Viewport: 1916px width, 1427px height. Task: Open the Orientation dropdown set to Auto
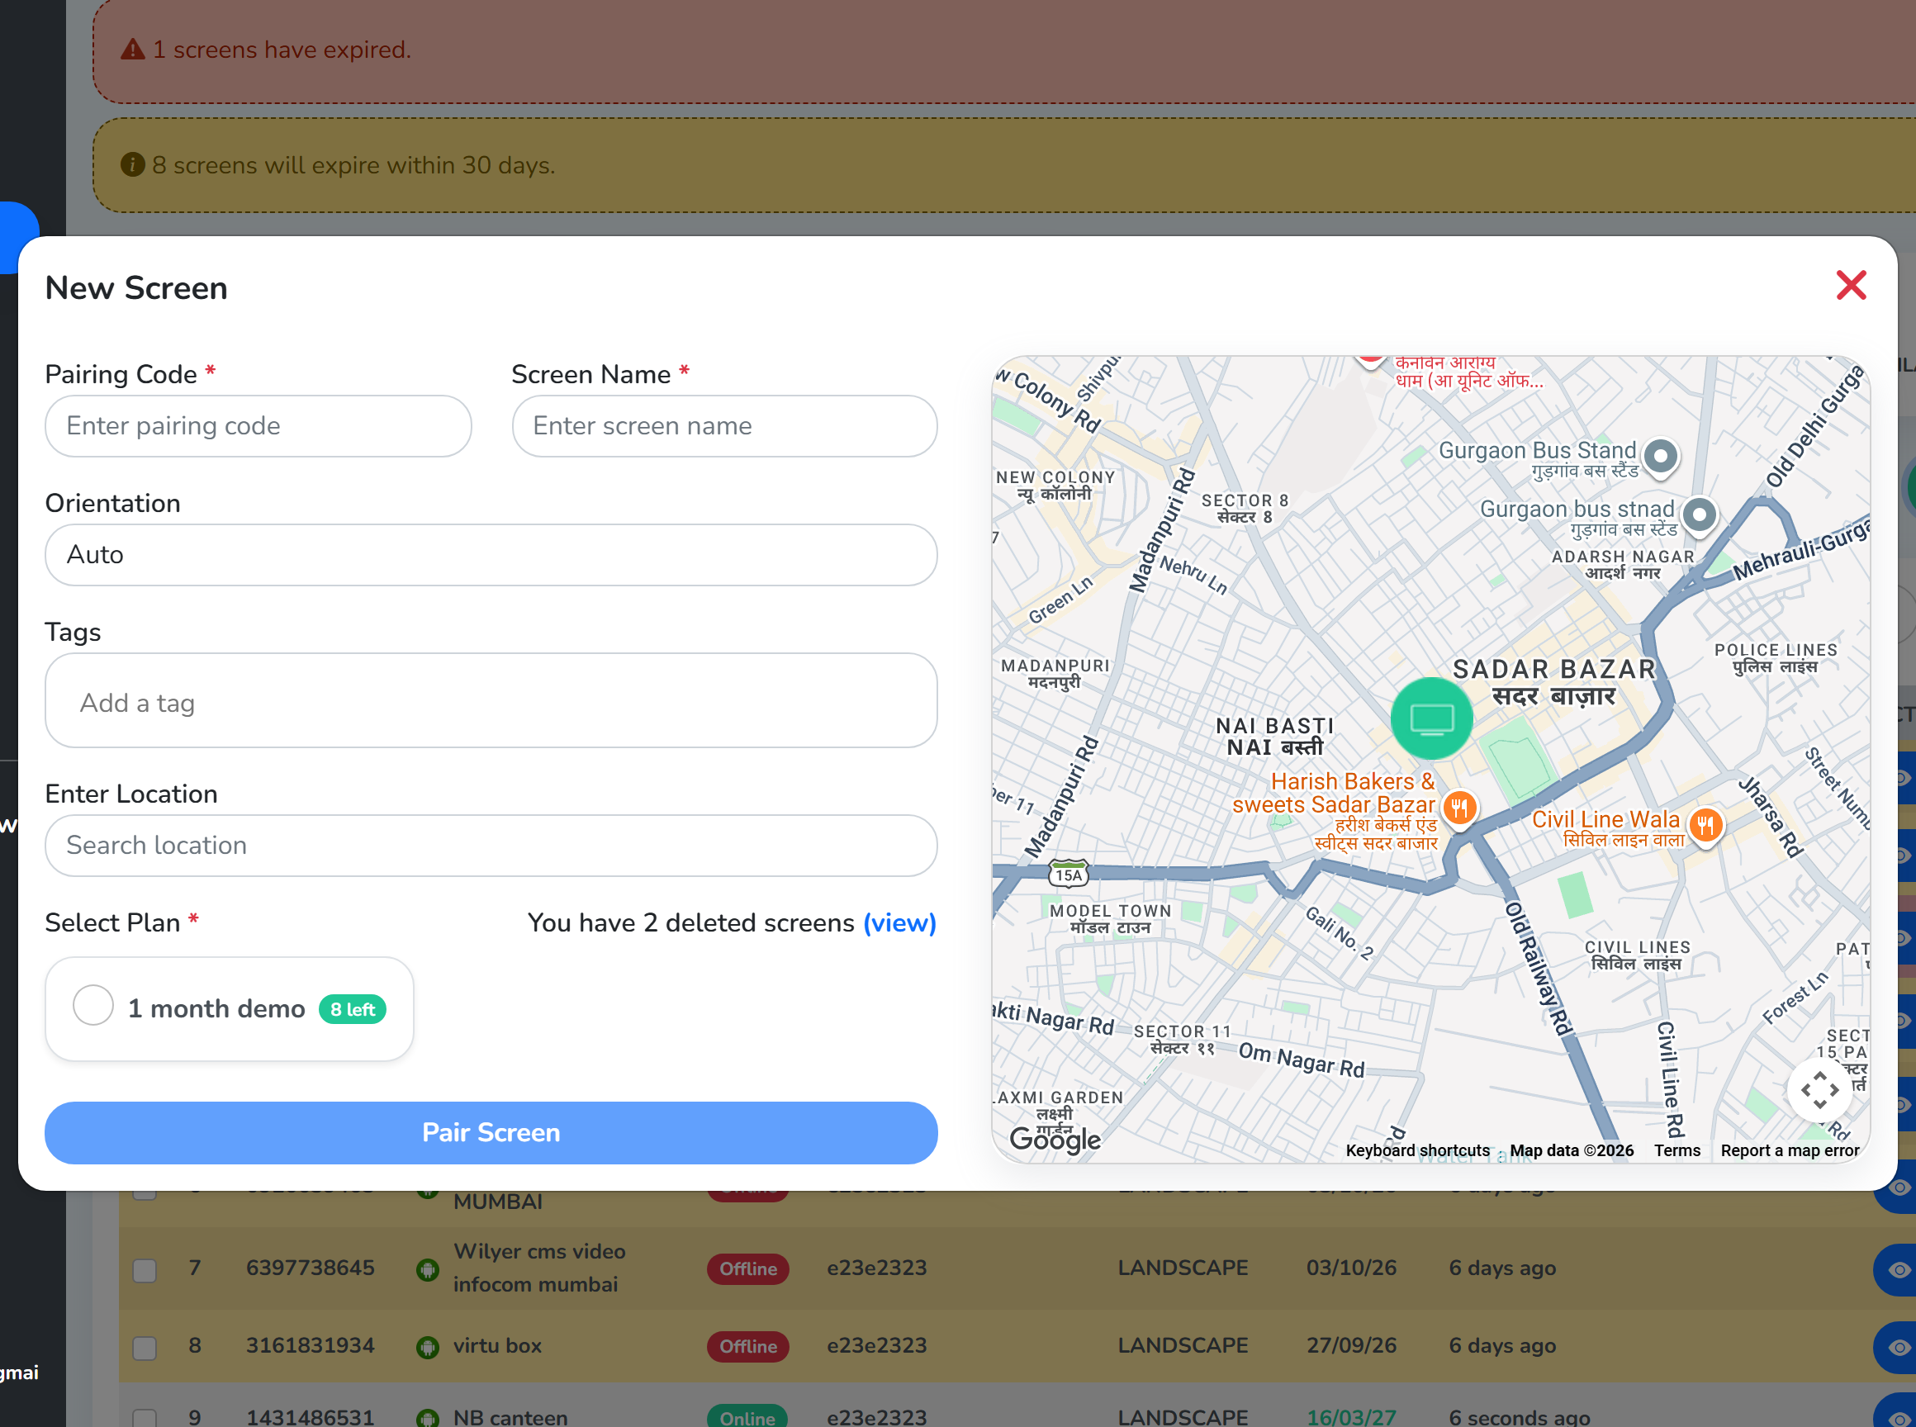[x=491, y=555]
